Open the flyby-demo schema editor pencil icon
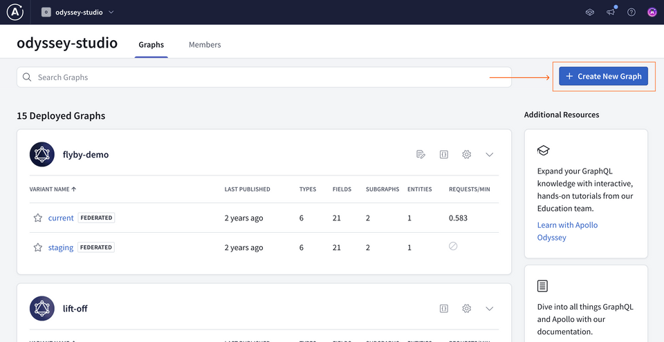The width and height of the screenshot is (664, 342). tap(421, 155)
